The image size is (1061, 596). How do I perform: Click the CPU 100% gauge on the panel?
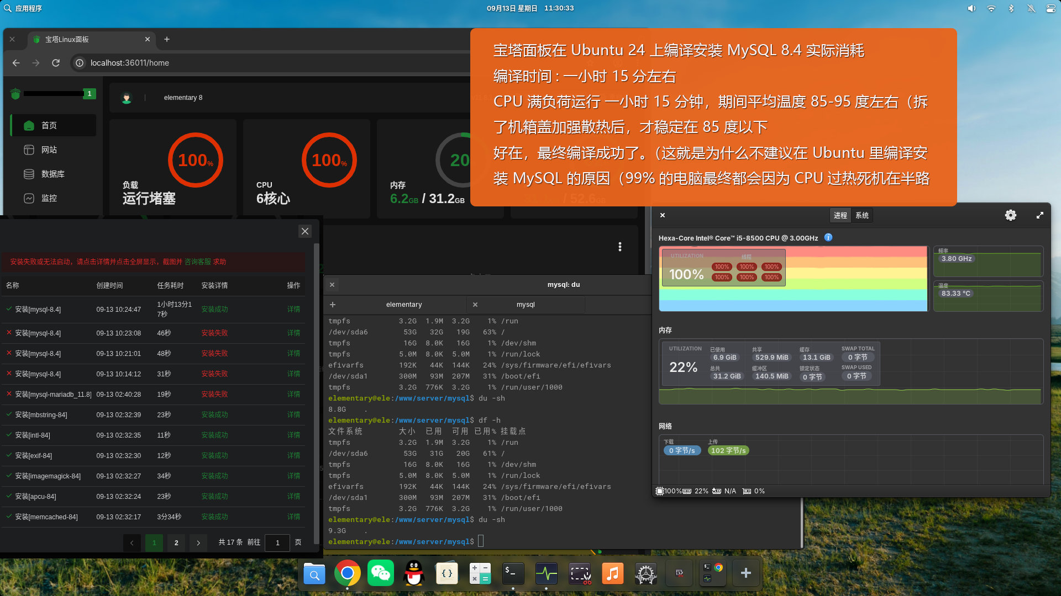329,160
